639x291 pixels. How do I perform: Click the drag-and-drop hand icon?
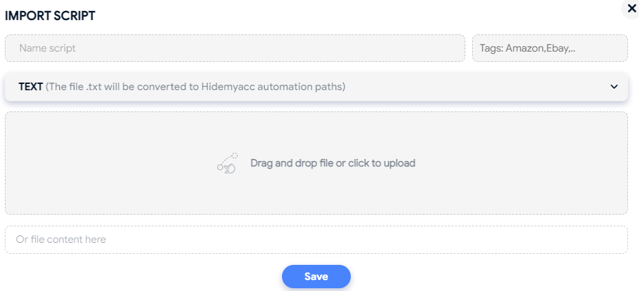pyautogui.click(x=227, y=163)
